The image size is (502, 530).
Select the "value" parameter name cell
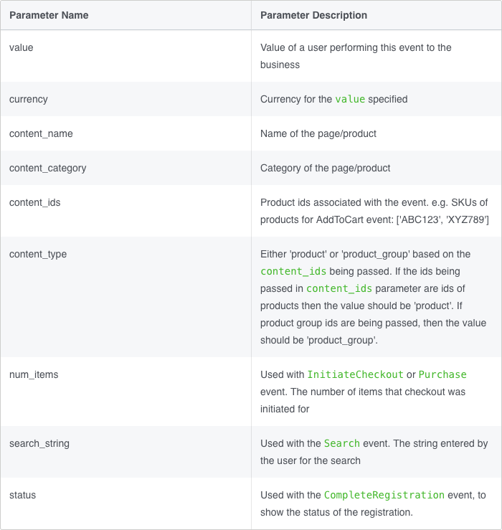22,47
